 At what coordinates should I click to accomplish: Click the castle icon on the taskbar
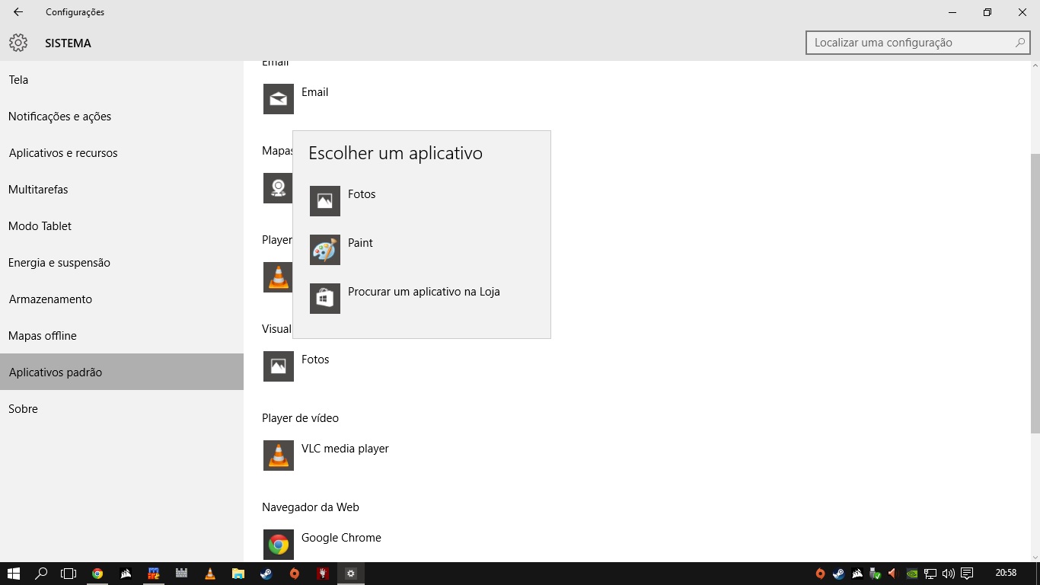(x=182, y=574)
